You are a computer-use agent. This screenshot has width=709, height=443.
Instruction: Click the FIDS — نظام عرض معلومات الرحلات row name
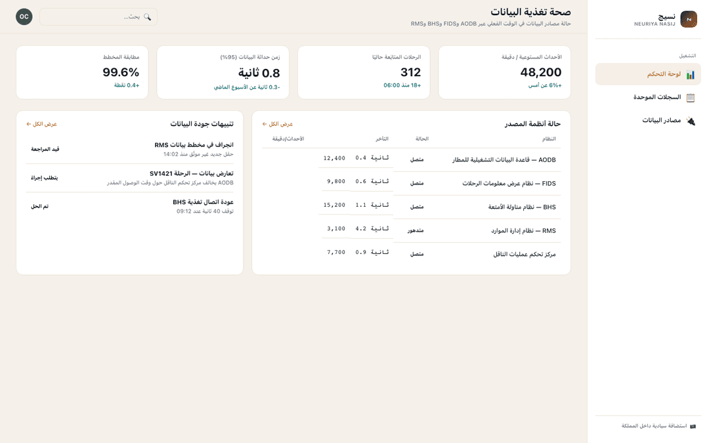(509, 184)
